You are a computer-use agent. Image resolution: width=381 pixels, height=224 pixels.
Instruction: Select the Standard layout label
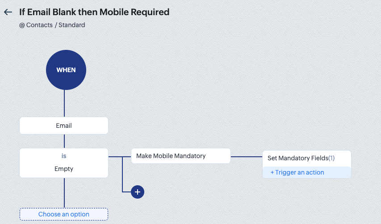pyautogui.click(x=72, y=25)
